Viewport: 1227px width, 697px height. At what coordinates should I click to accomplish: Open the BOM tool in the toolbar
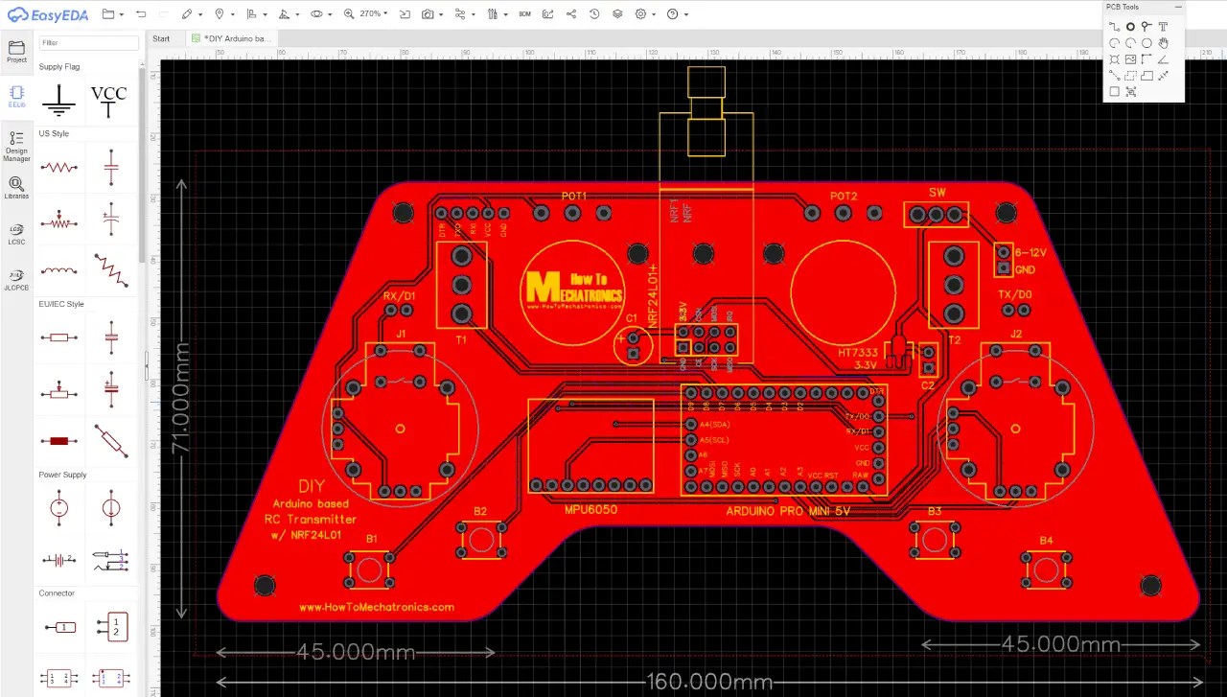(524, 14)
